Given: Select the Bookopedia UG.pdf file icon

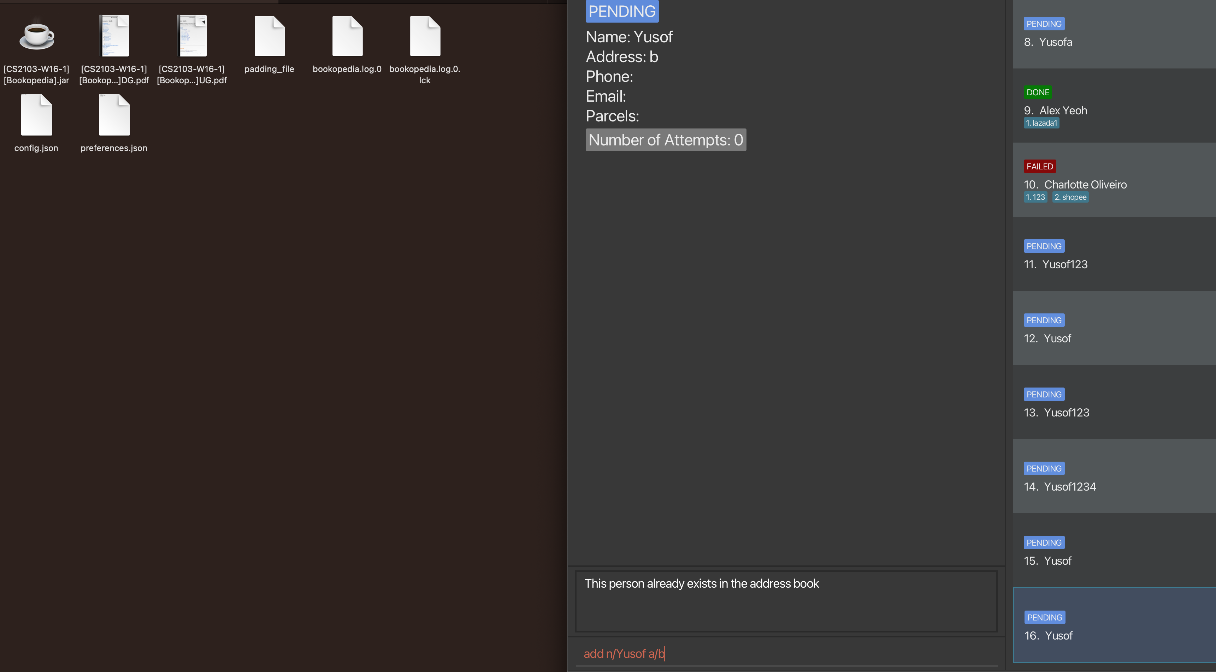Looking at the screenshot, I should [191, 36].
